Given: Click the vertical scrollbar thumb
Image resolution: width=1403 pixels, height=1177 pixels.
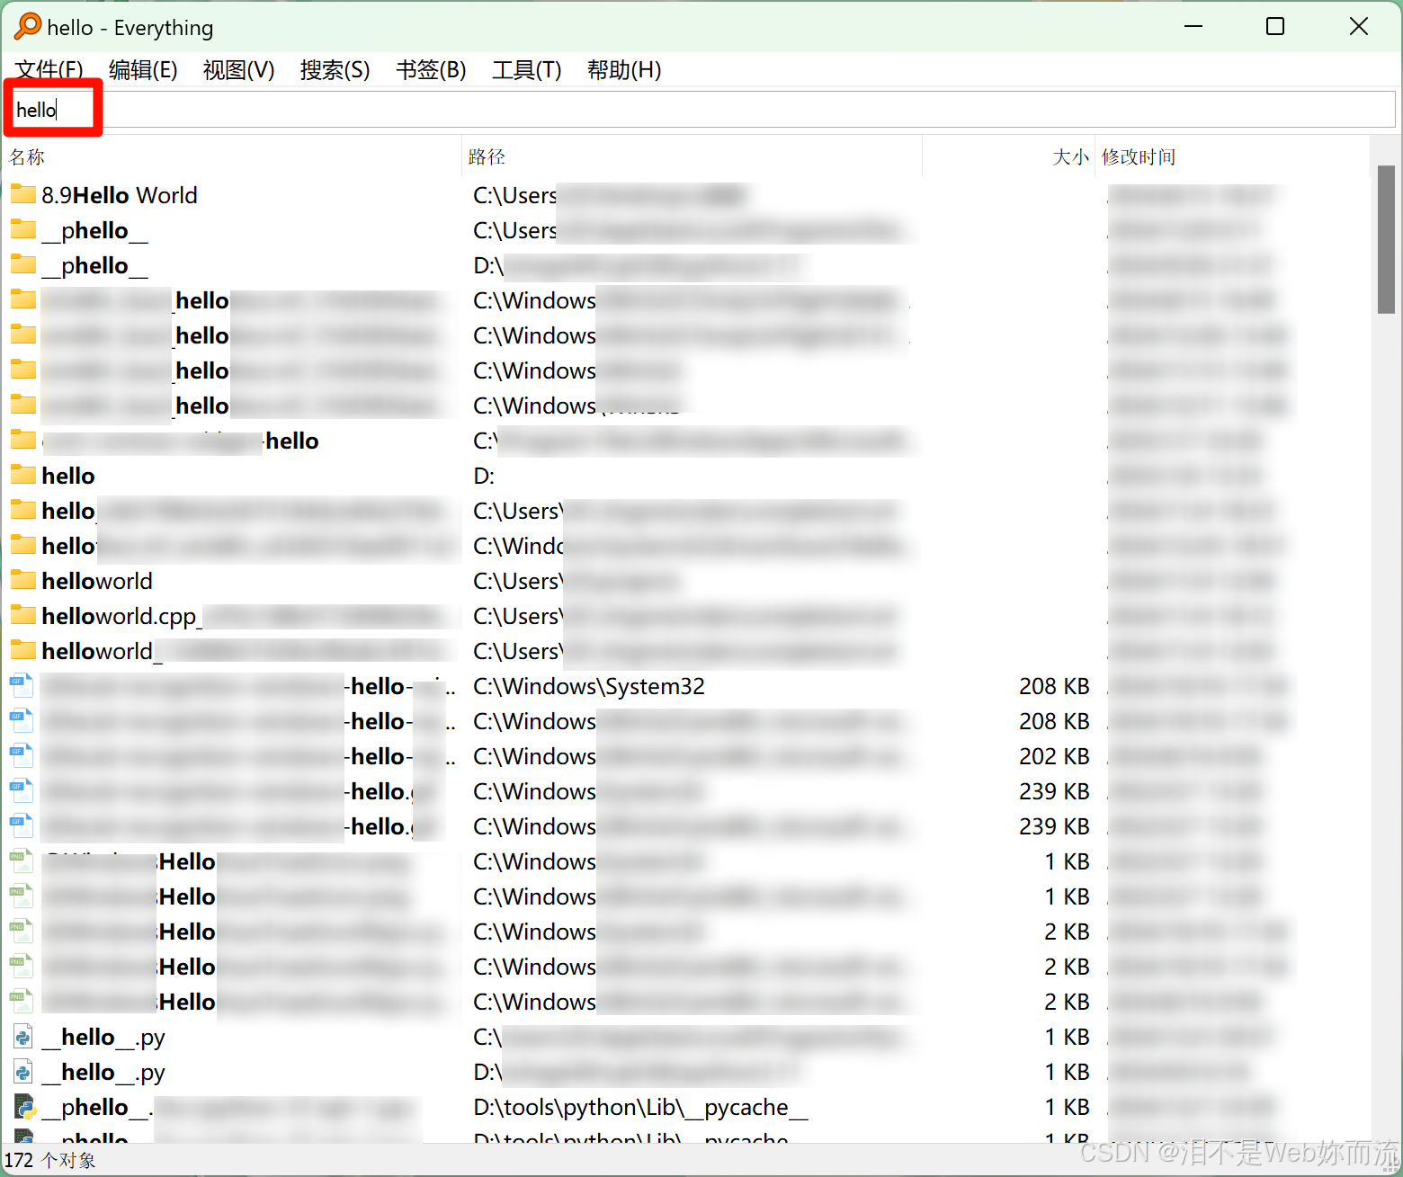Looking at the screenshot, I should [x=1386, y=239].
